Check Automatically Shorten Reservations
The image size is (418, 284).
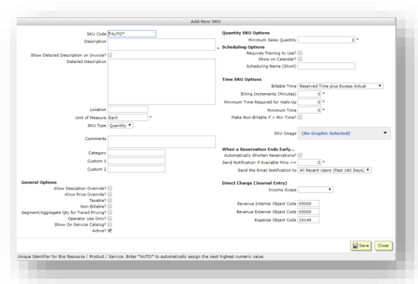tap(300, 155)
